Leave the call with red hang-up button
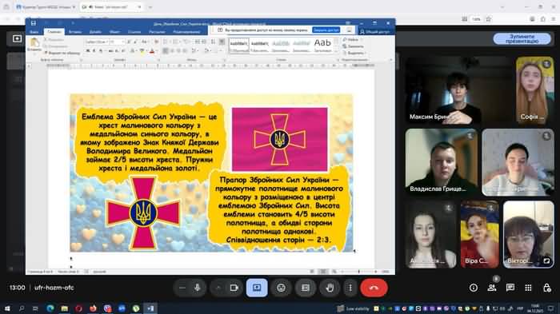560x314 pixels. pos(374,288)
